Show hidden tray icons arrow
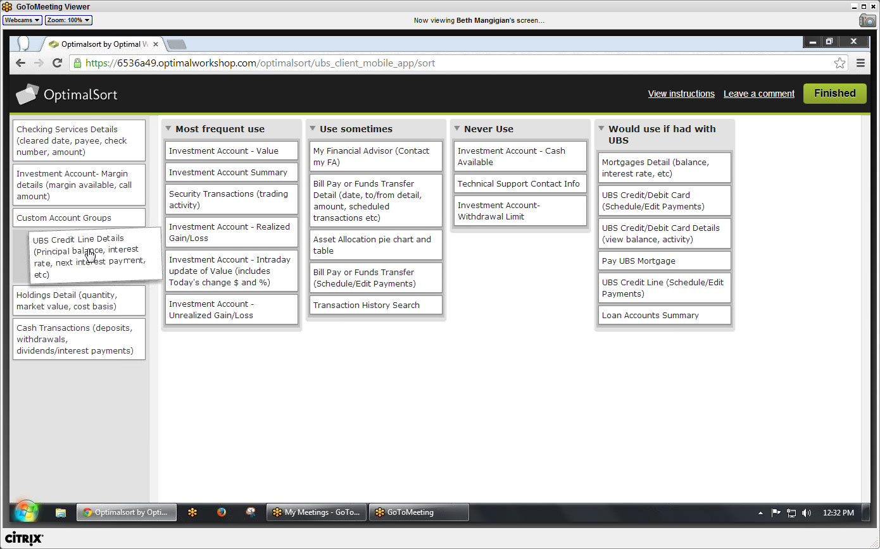The height and width of the screenshot is (549, 880). 762,513
